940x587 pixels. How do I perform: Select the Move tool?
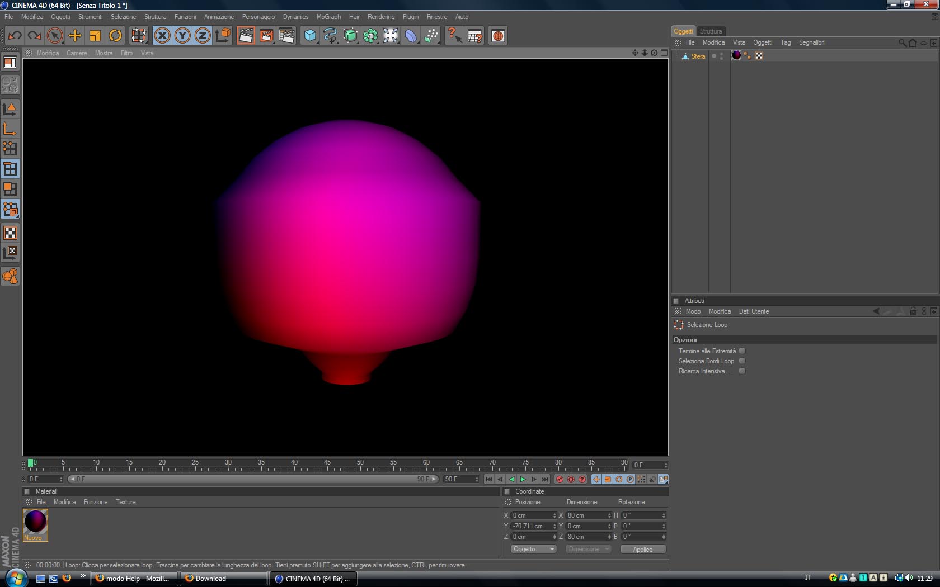click(75, 36)
